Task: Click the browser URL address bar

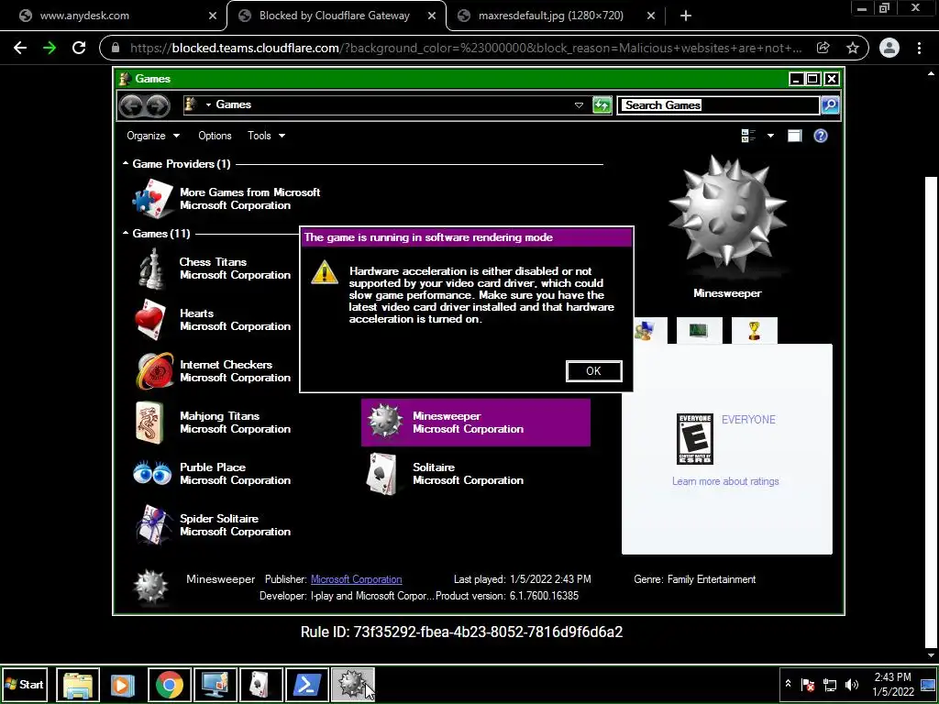Action: click(x=464, y=48)
